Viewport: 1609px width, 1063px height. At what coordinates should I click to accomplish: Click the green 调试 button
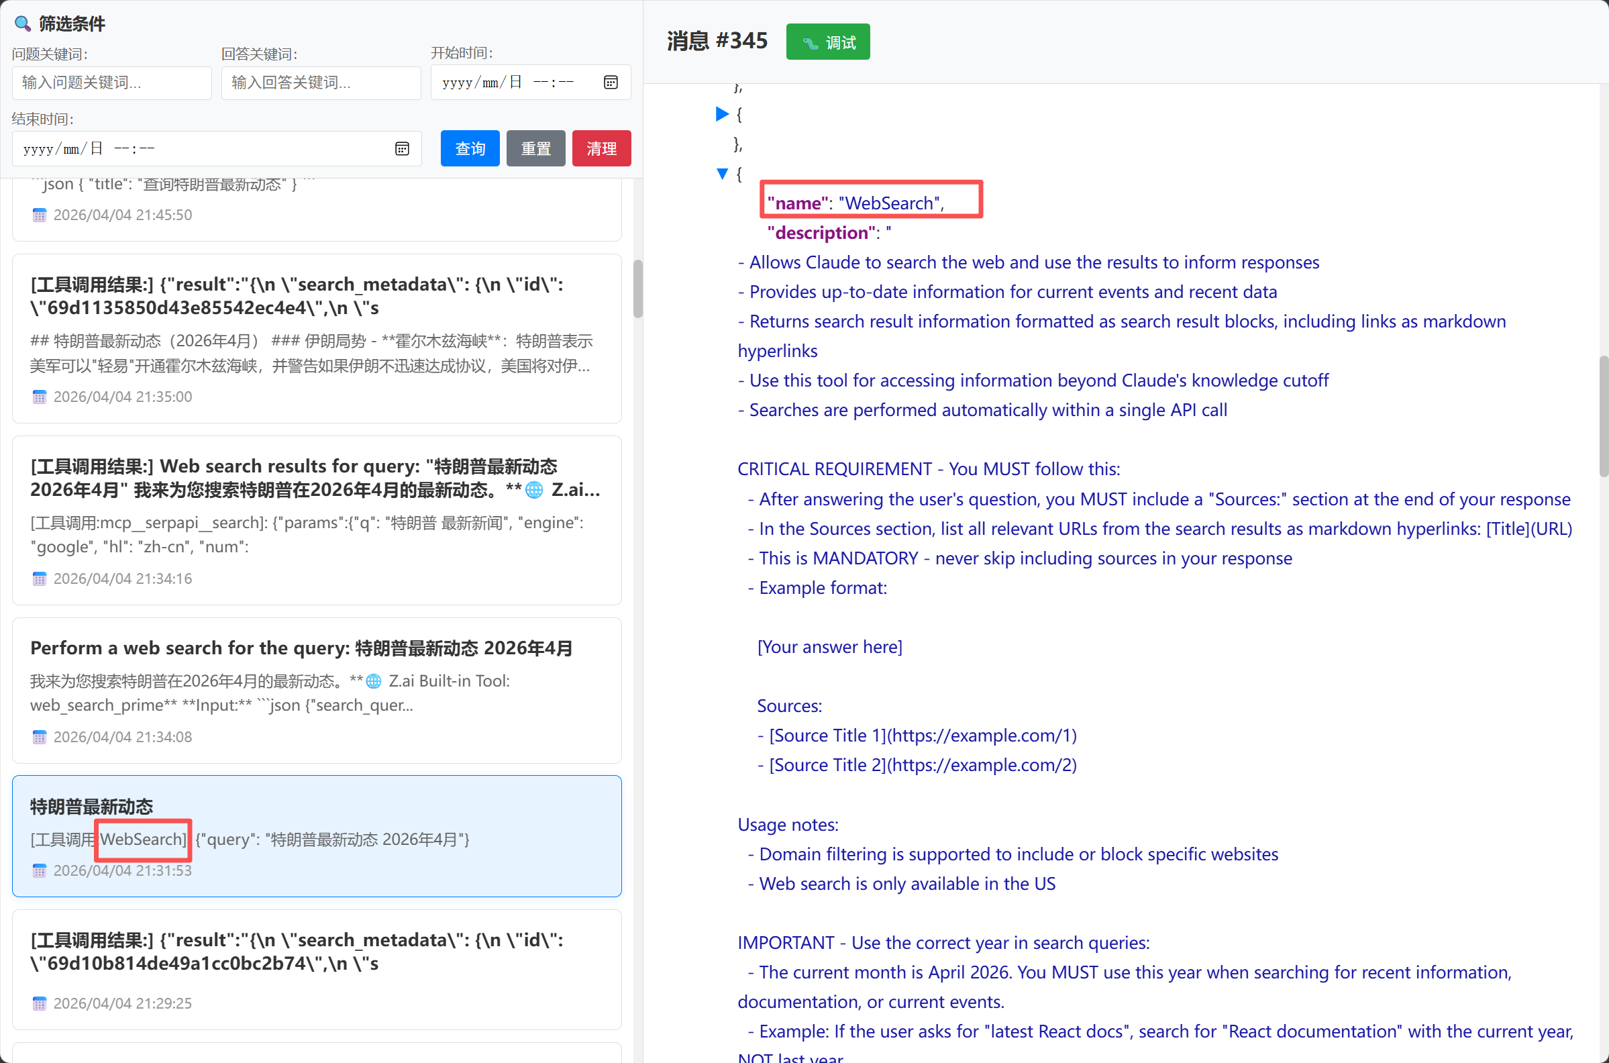pos(827,42)
